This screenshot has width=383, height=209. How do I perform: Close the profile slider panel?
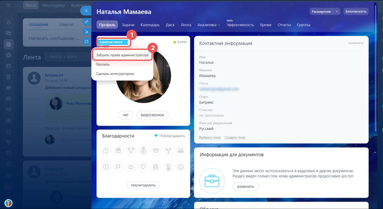click(86, 11)
